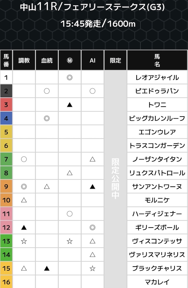Screen dimensions: 188x288
Task: Click black triangle mark in horse 3 row
Action: click(70, 105)
